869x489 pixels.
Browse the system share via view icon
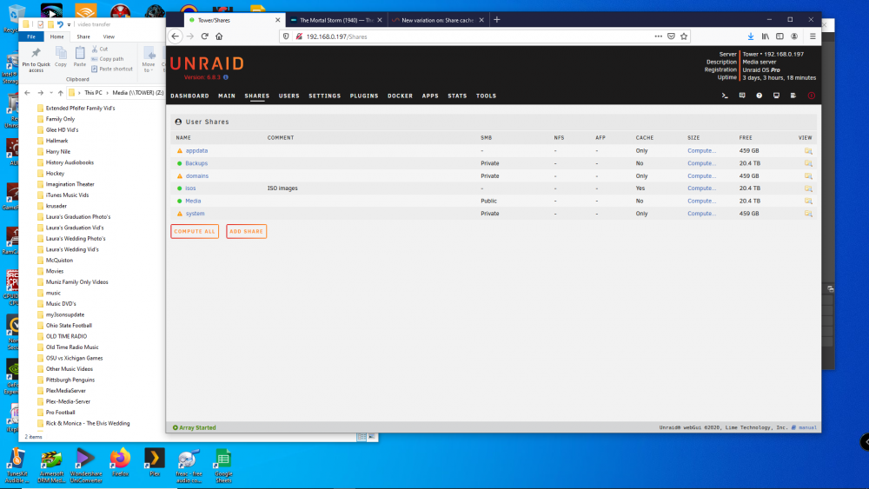(808, 213)
